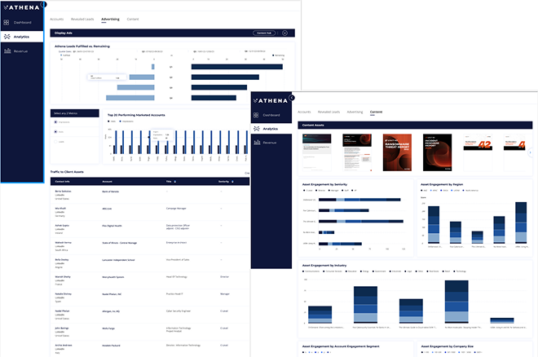Click the Content Hub button
Screen dimensions: 538x357
click(x=264, y=33)
